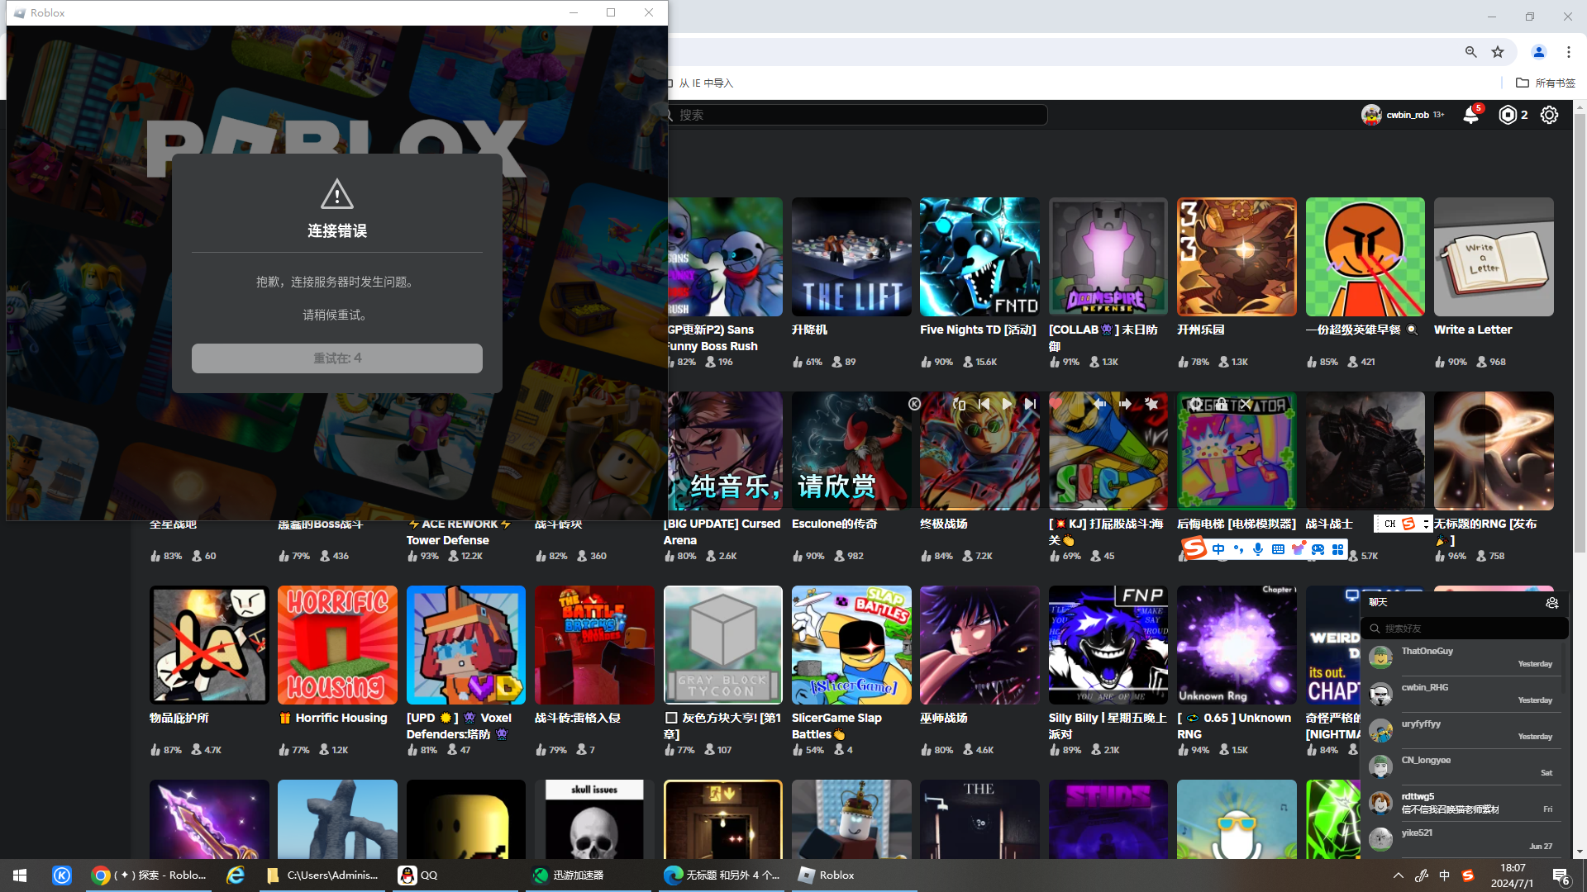Screen dimensions: 1587x892
Task: Click the K logo on the music overlay
Action: (x=914, y=404)
